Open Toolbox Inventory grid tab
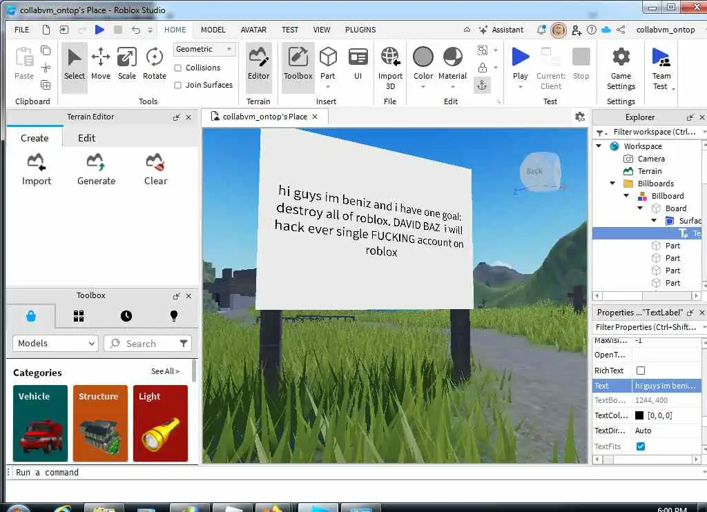 pos(79,316)
